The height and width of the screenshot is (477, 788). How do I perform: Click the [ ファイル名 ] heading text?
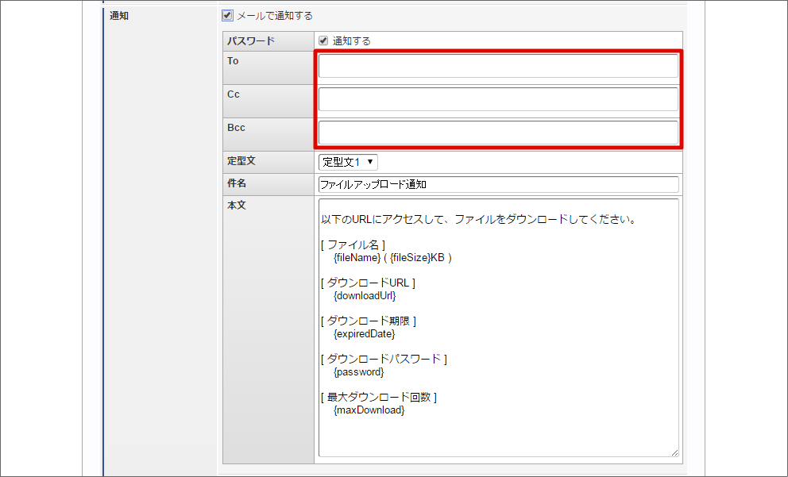point(353,244)
